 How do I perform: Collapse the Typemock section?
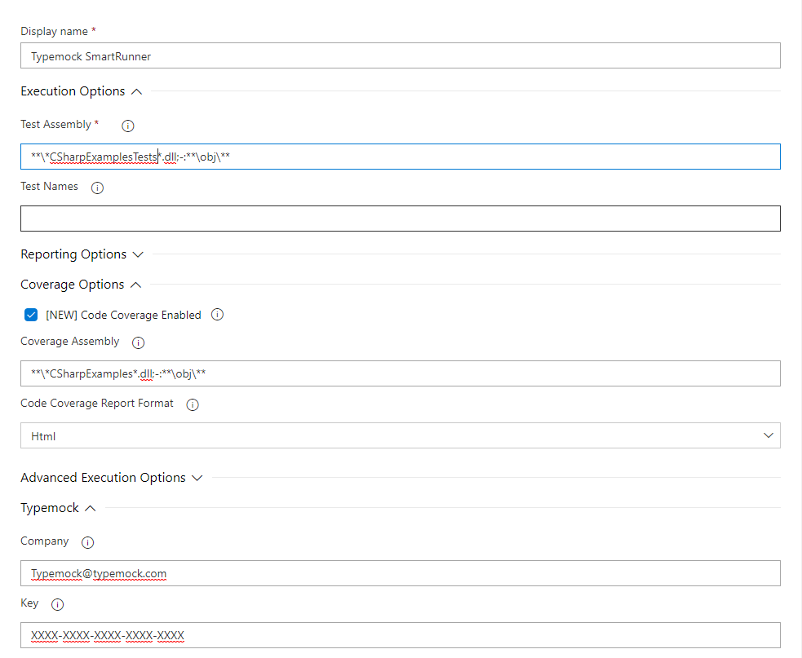(91, 508)
